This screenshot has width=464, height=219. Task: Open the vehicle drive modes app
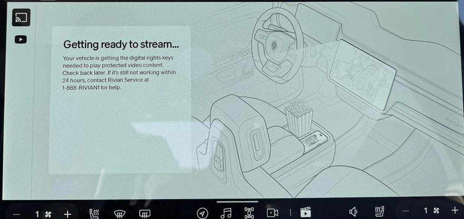coord(249,213)
